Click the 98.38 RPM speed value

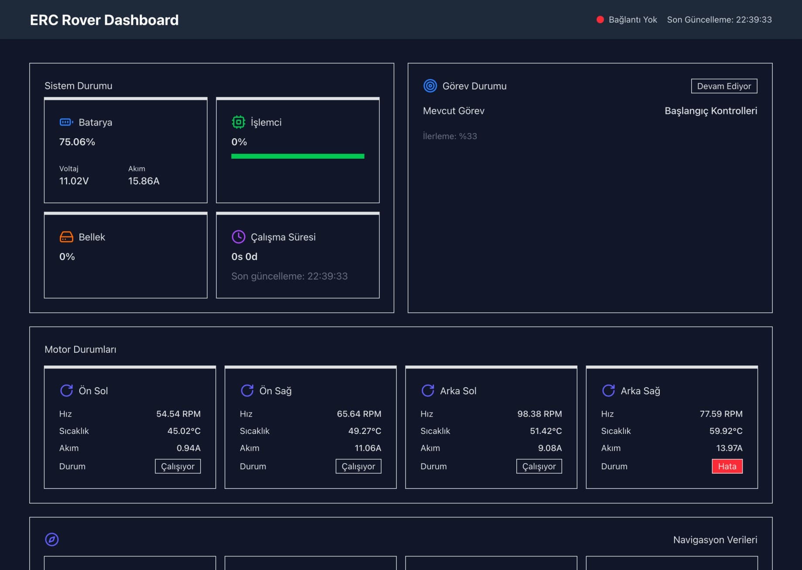tap(539, 414)
